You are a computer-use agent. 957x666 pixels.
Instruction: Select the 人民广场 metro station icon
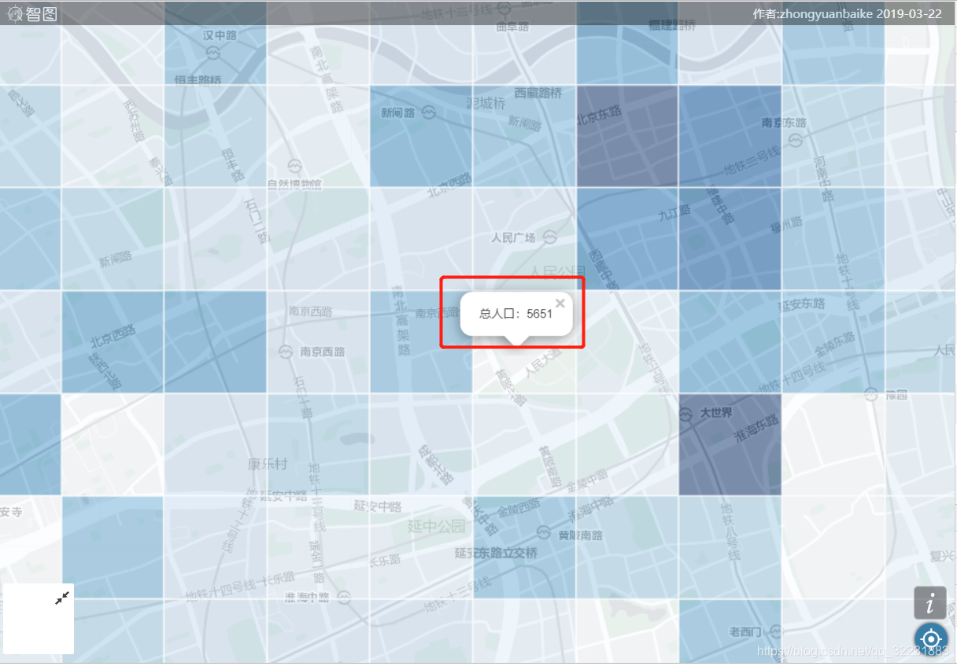tap(549, 237)
